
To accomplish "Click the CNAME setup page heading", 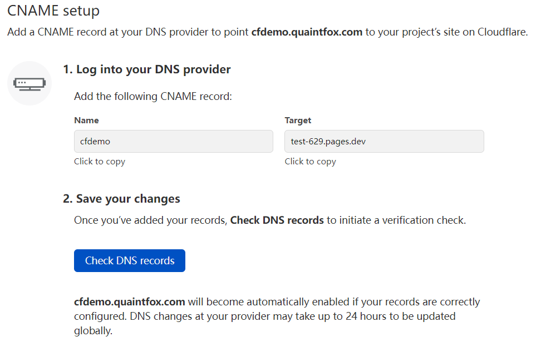I will pos(53,11).
